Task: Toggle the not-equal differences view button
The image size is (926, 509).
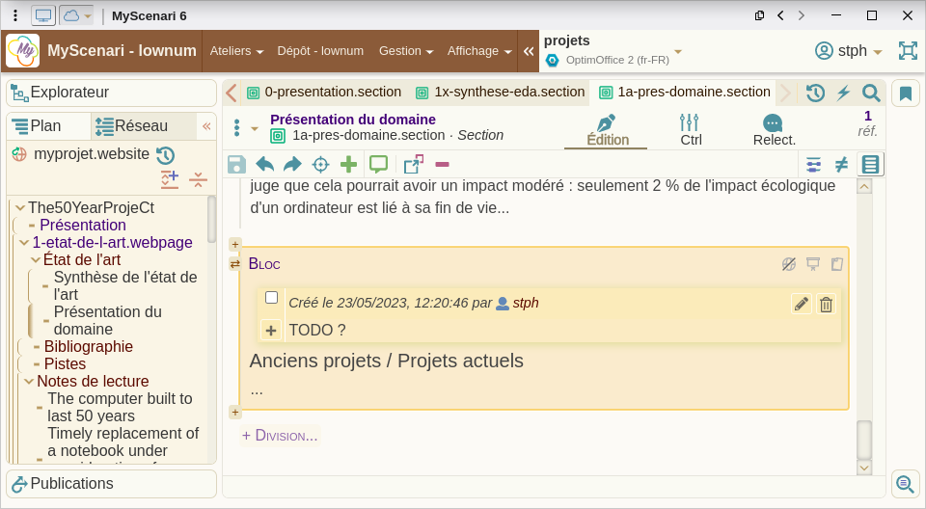Action: [x=841, y=165]
